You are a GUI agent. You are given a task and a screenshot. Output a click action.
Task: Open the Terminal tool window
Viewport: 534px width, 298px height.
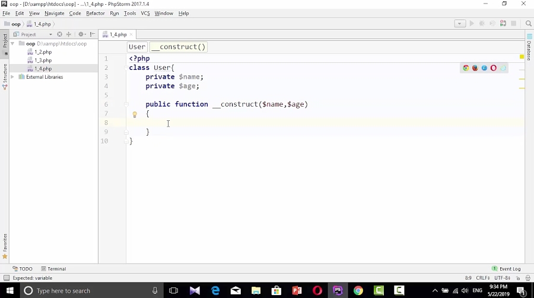(53, 269)
